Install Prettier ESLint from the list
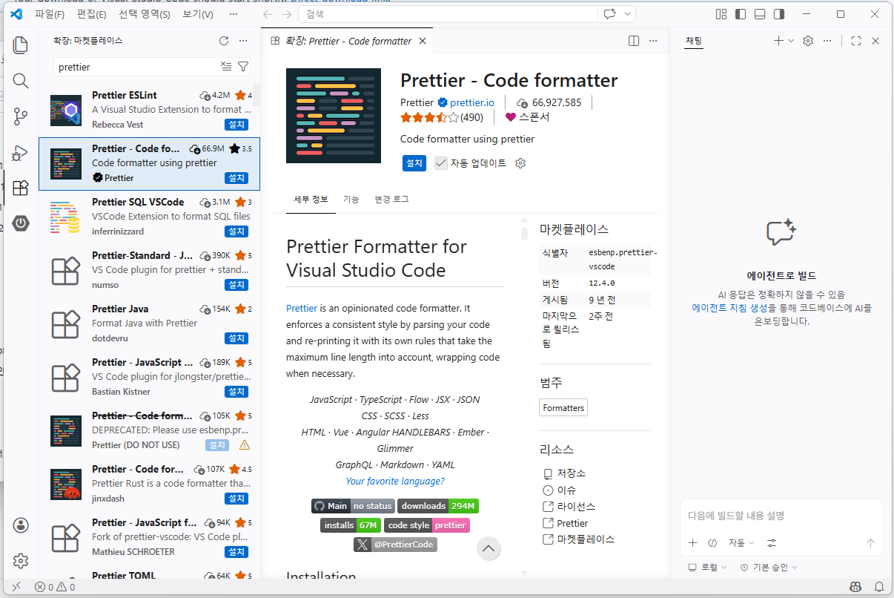Screen dimensions: 894x598 (x=236, y=125)
